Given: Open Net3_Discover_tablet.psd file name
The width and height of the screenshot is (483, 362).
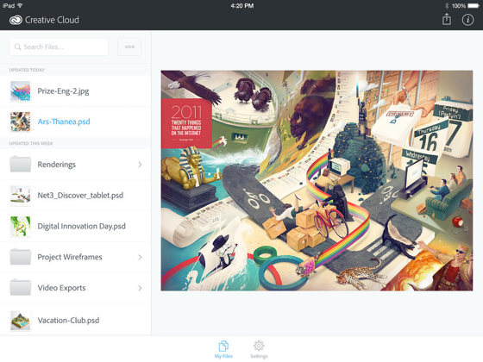Looking at the screenshot, I should coord(80,195).
